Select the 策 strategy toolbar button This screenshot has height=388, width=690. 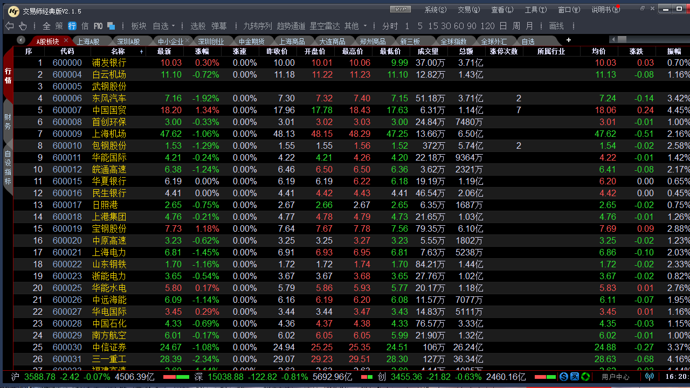point(59,26)
